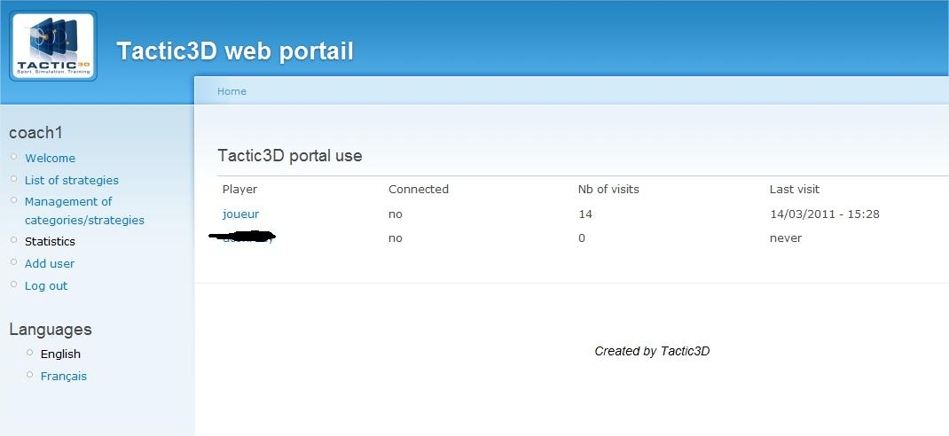Click the bullet icon beside Français
This screenshot has width=949, height=436.
(x=29, y=375)
